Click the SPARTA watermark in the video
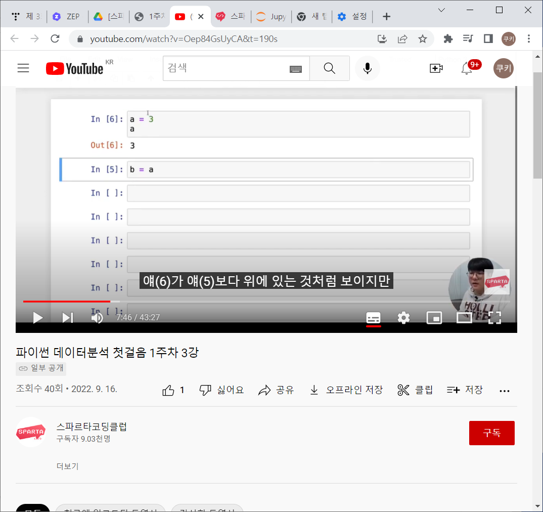This screenshot has width=543, height=512. click(497, 281)
